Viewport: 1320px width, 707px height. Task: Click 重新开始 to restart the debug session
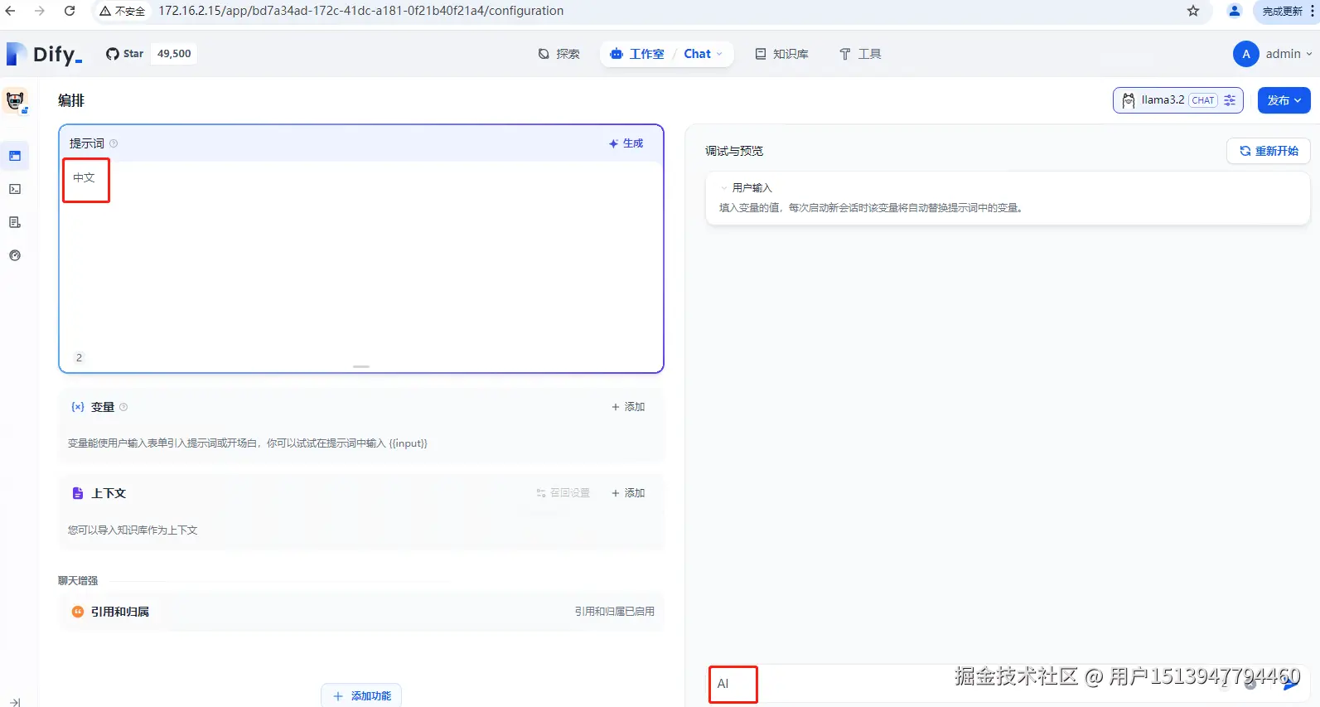[1269, 151]
